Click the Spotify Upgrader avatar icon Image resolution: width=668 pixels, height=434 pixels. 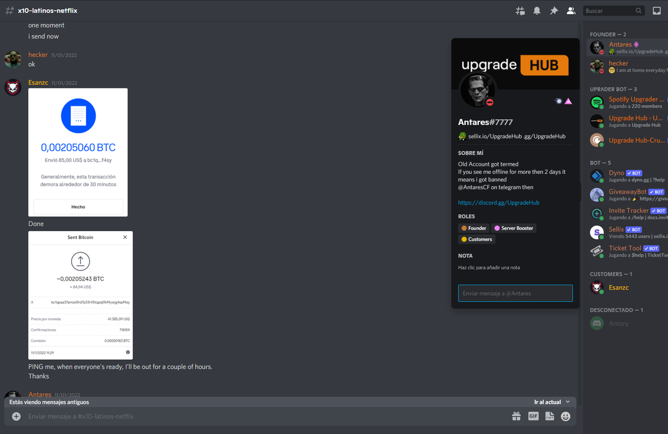pyautogui.click(x=597, y=102)
